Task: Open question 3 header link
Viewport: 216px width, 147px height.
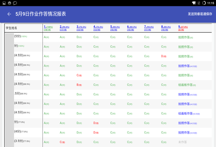Action: (x=81, y=28)
